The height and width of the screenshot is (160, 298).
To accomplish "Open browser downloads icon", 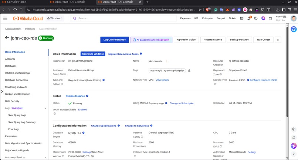I will pyautogui.click(x=278, y=10).
